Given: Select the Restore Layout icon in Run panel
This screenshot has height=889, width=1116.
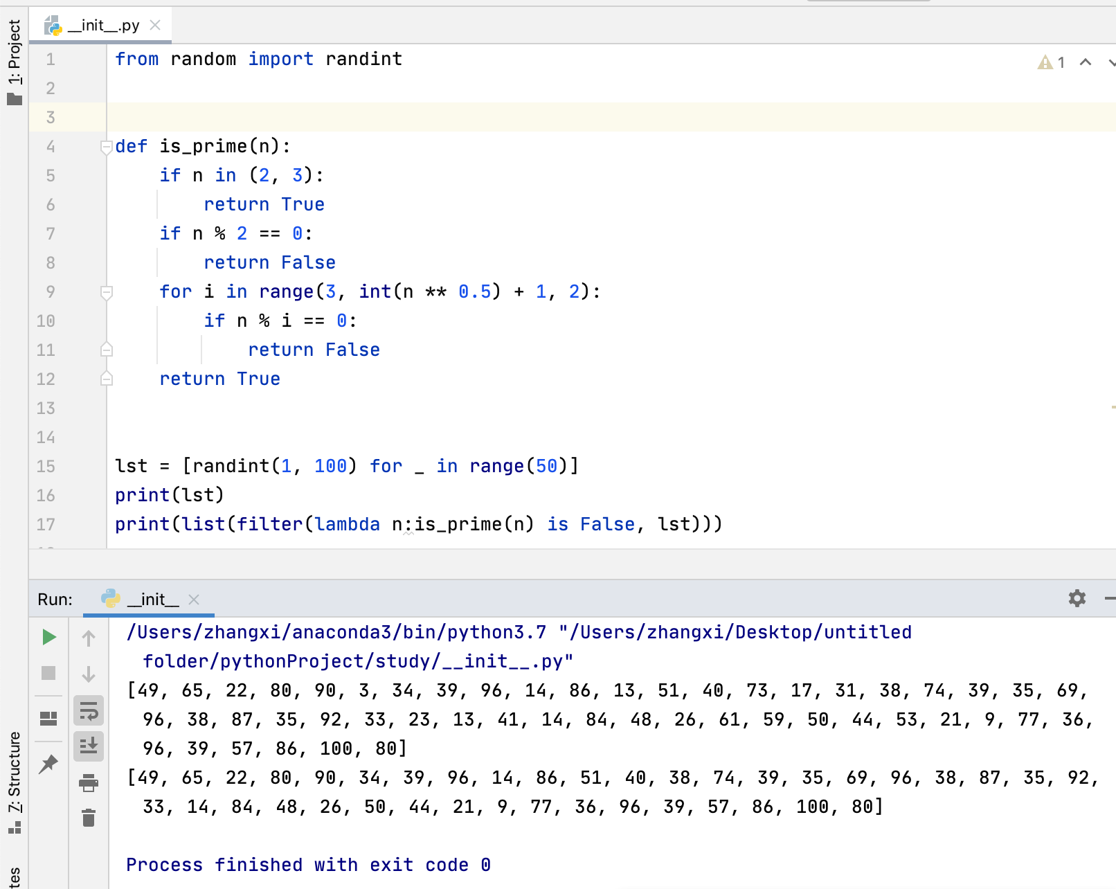Looking at the screenshot, I should (x=48, y=718).
